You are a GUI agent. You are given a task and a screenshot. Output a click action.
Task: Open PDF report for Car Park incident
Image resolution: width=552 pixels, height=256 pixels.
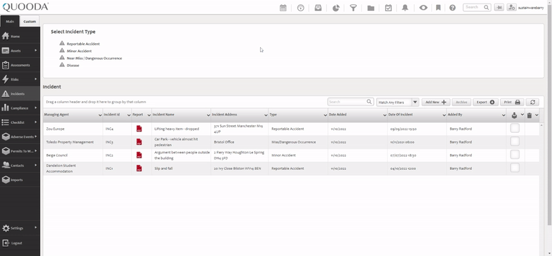[139, 142]
